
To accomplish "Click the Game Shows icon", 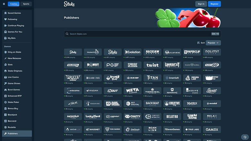I will (5, 84).
